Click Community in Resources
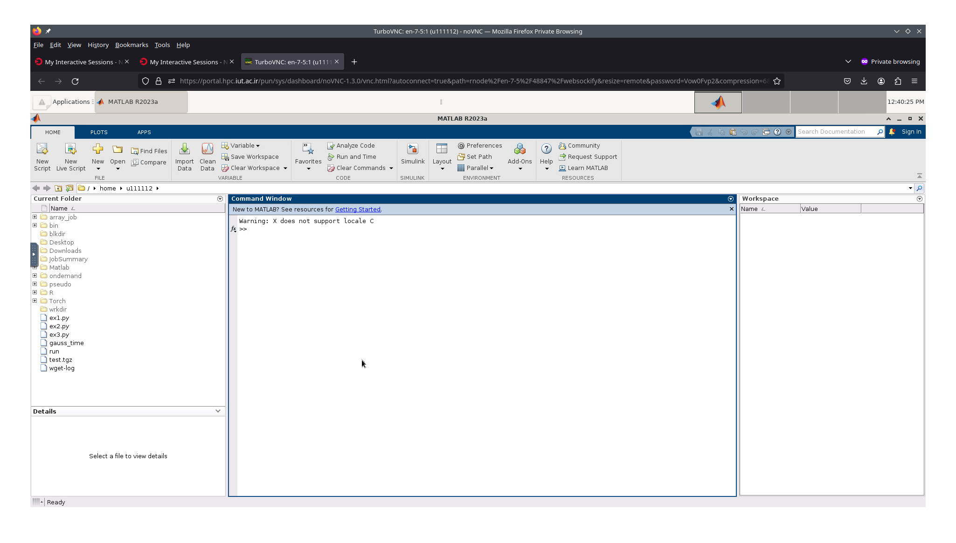Screen dimensions: 956x543 pyautogui.click(x=579, y=146)
